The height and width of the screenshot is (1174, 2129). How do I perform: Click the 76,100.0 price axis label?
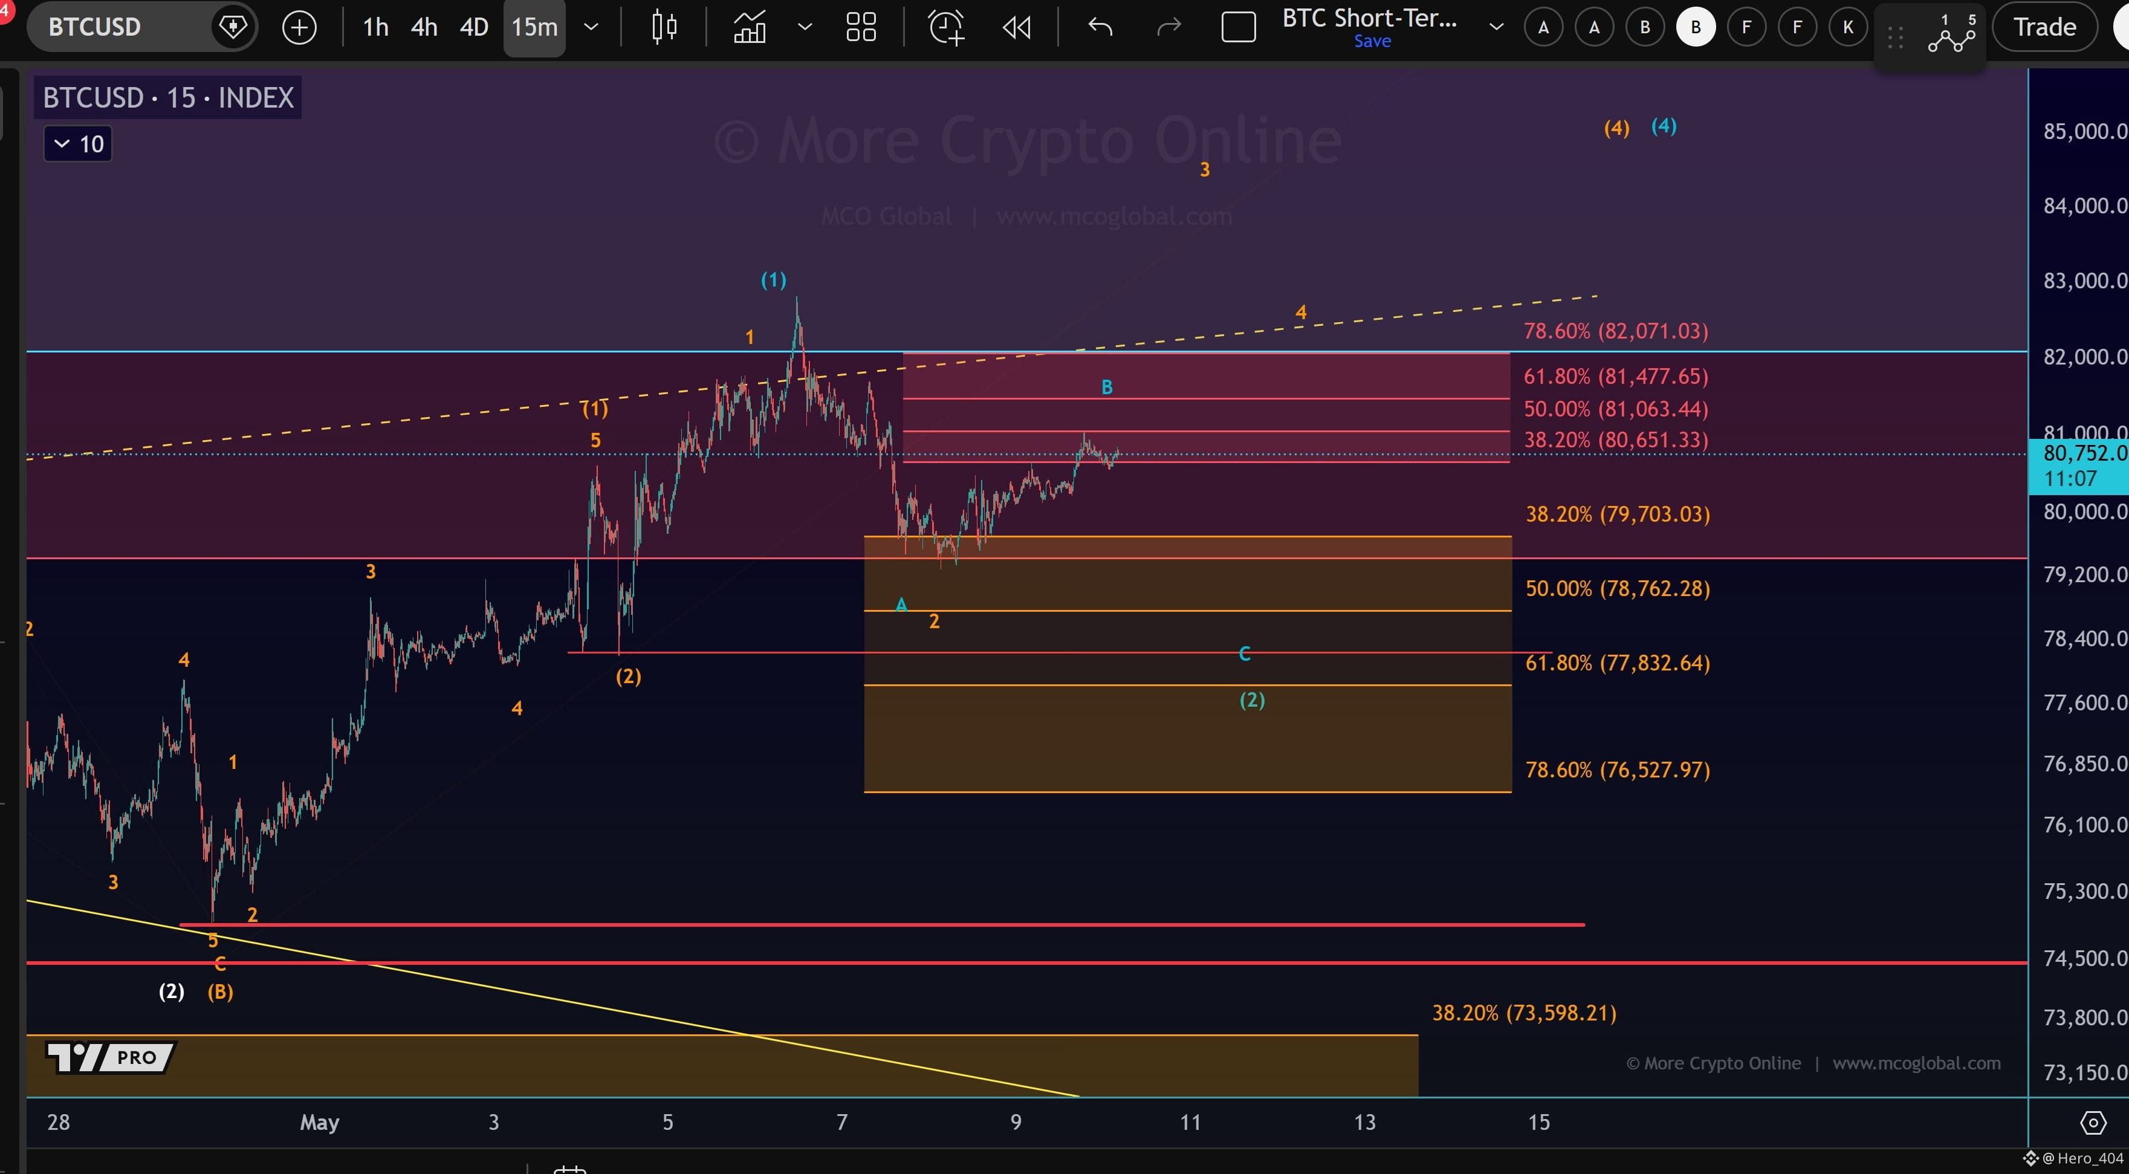[2084, 825]
